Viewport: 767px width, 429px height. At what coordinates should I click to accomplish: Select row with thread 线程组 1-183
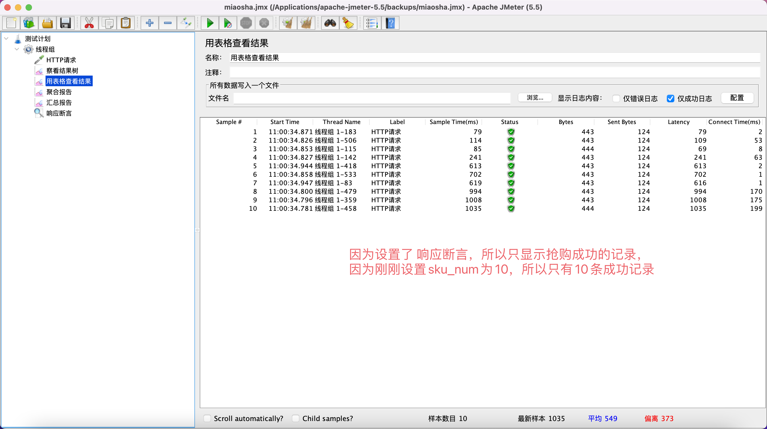(x=482, y=132)
